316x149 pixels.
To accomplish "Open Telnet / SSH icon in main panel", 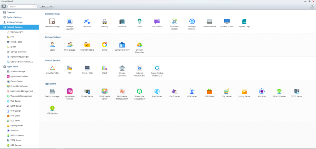I will (x=87, y=68).
